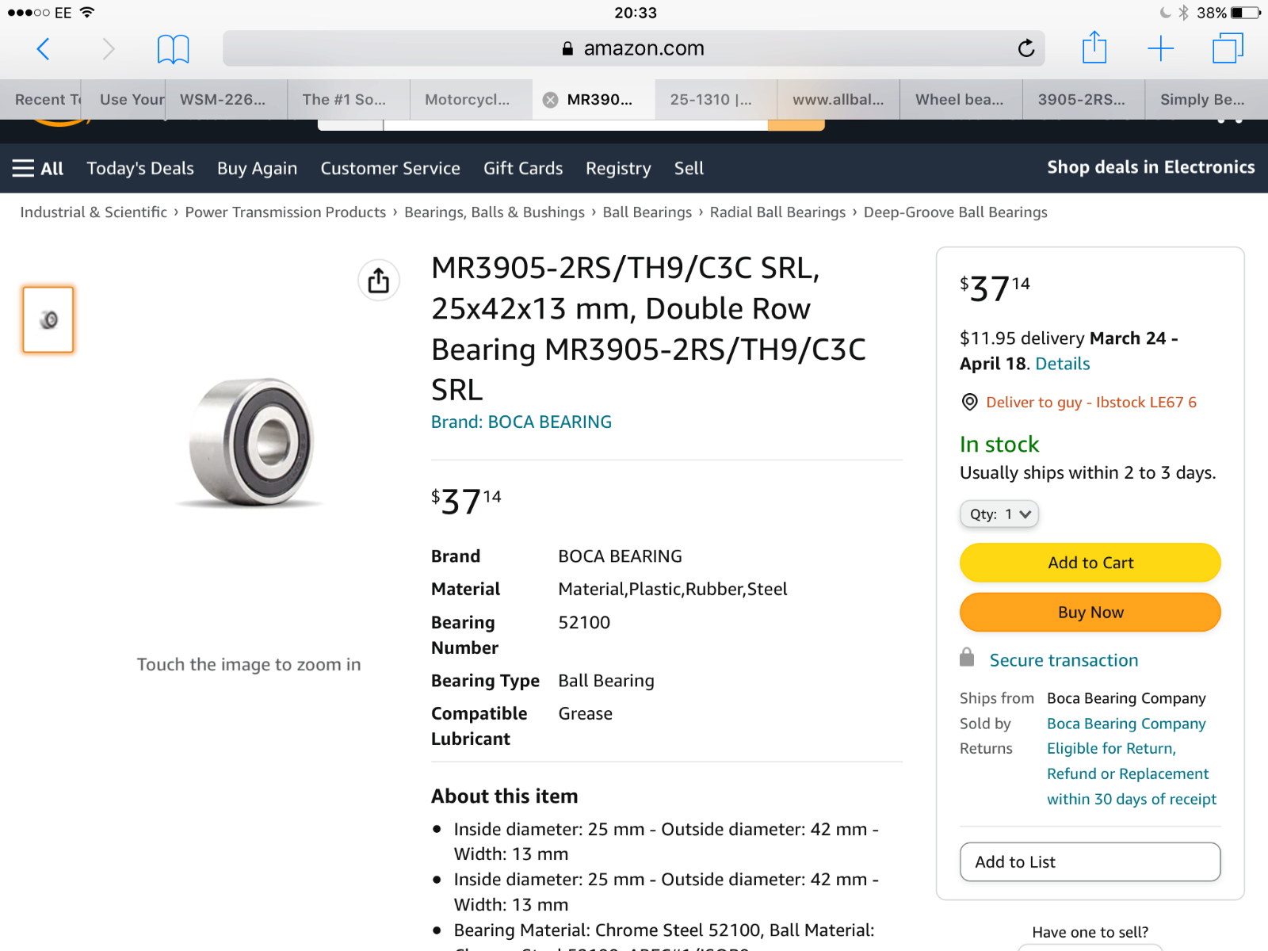
Task: Click the yellow Add to Cart button
Action: (1090, 563)
